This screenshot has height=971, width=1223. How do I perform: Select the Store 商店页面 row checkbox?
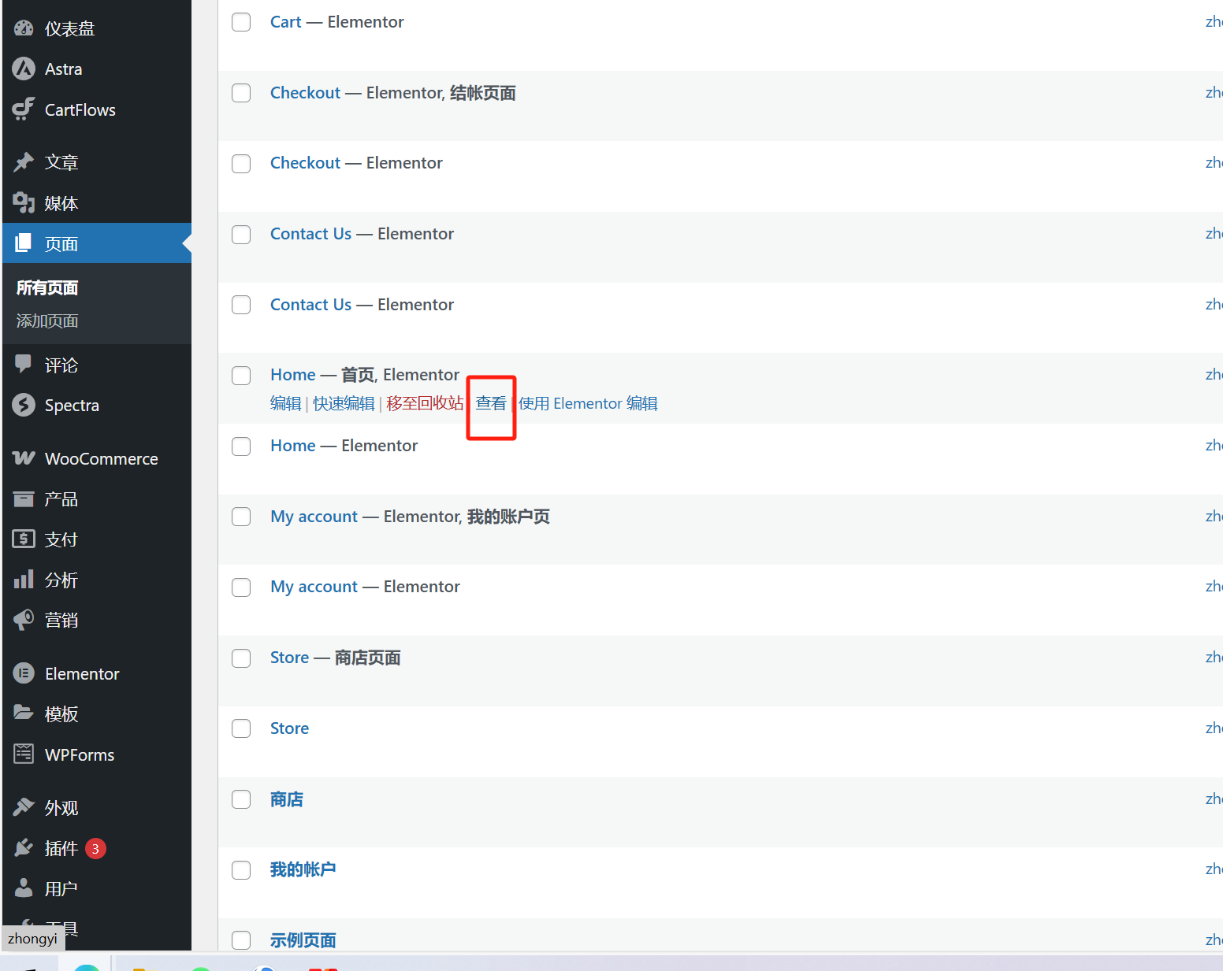[x=241, y=658]
